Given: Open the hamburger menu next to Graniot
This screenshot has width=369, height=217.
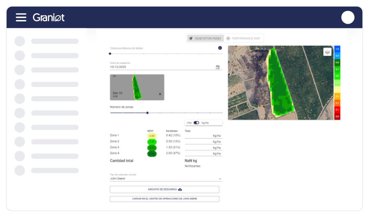Looking at the screenshot, I should [21, 17].
